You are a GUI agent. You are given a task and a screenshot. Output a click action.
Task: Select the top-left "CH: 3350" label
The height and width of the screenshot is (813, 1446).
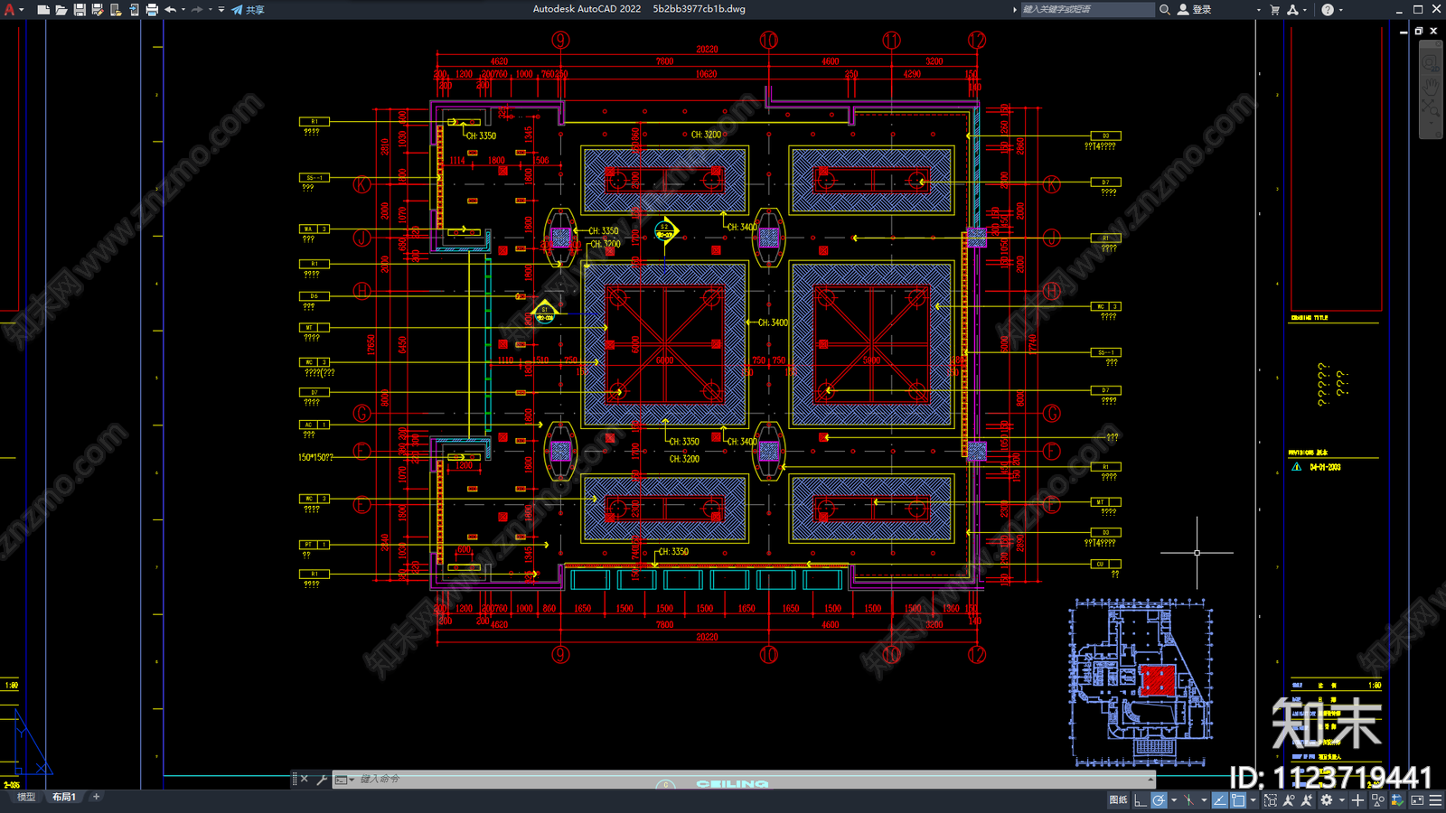481,135
